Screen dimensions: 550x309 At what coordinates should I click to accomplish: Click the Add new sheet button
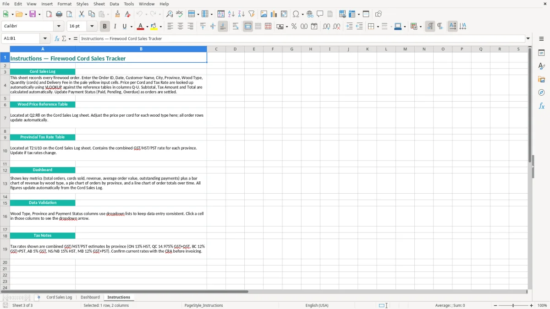click(38, 297)
